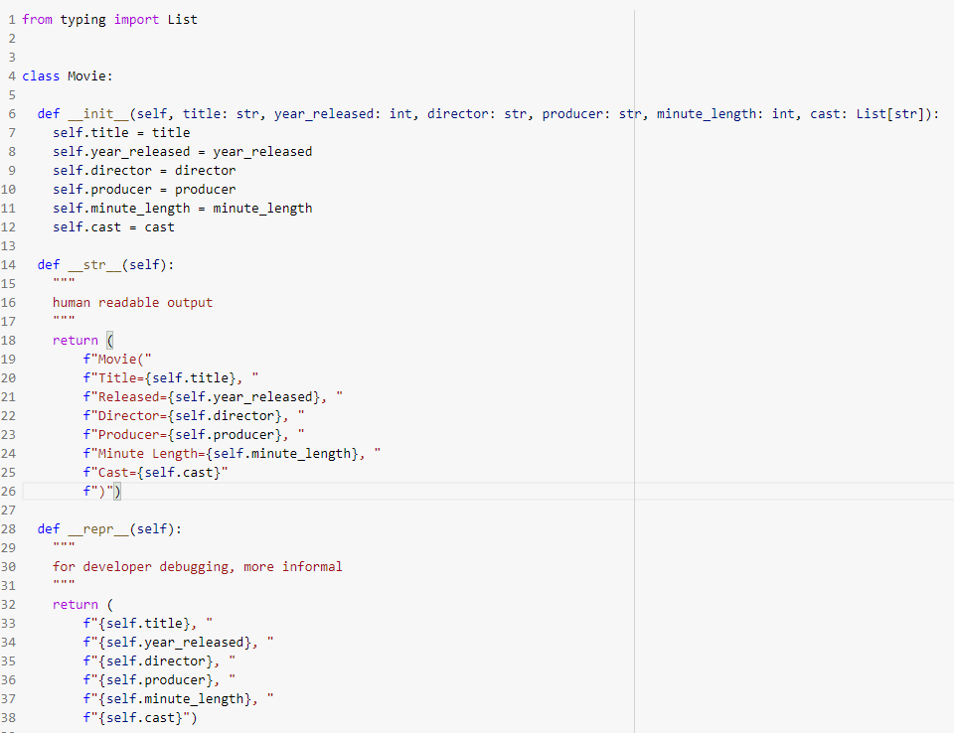Viewport: 954px width, 733px height.
Task: Click the docstring text human readable output
Action: click(x=134, y=302)
